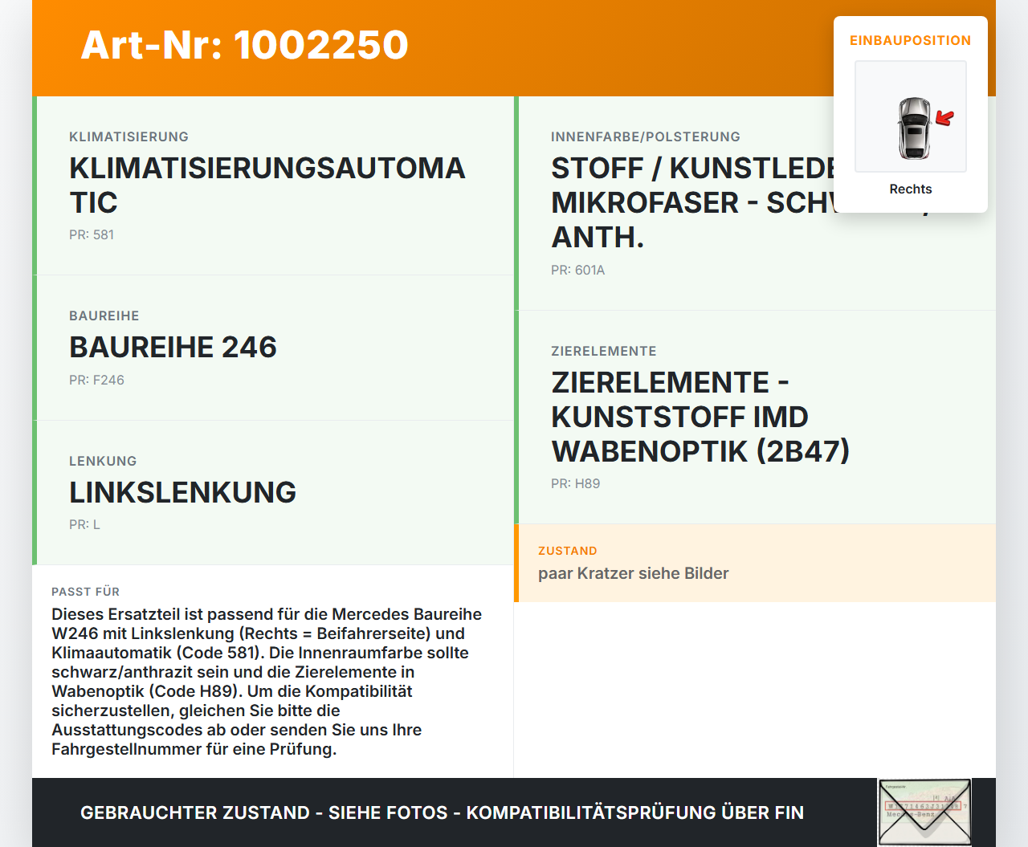
Task: Select the compatibility description paragraph
Action: [267, 682]
